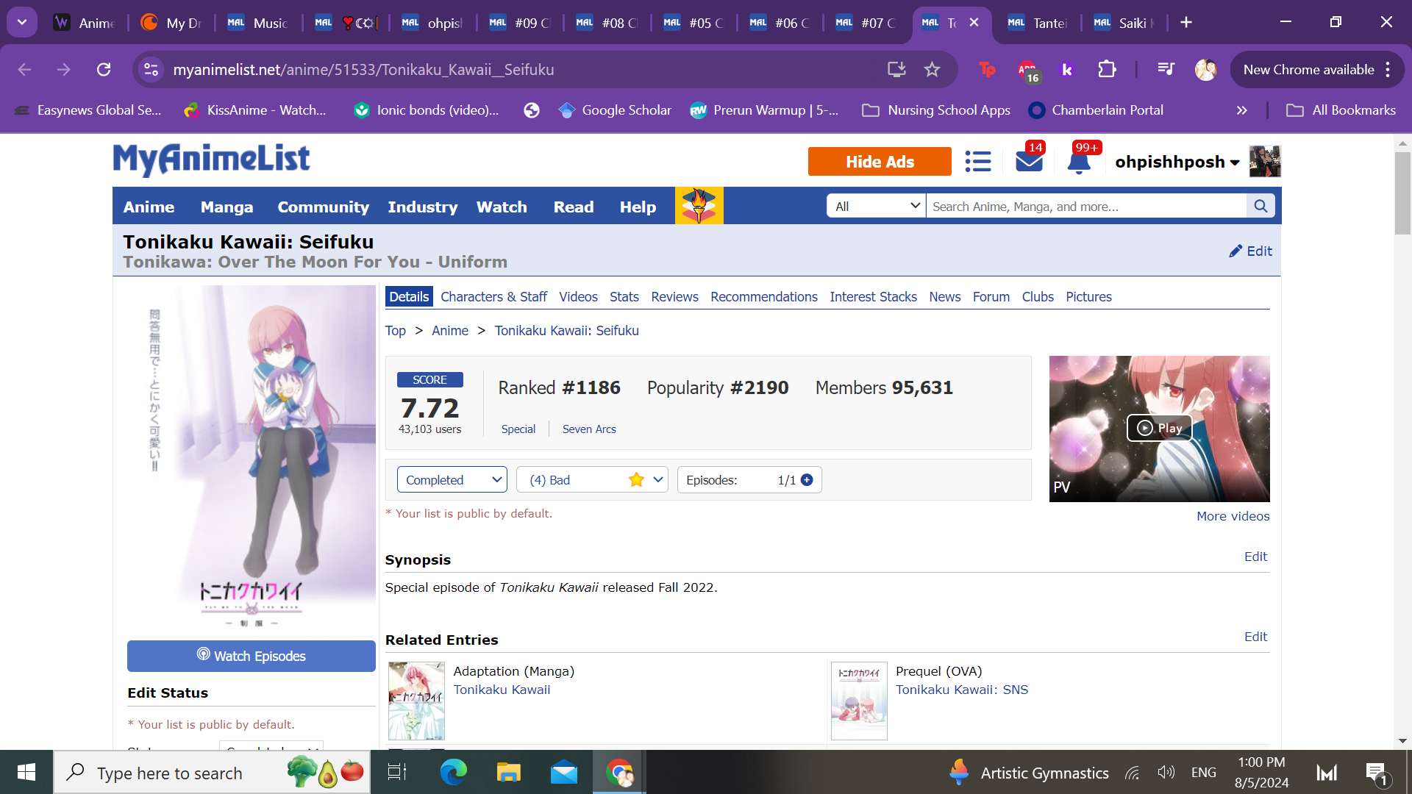Open messages envelope with 14 badge
Screen dimensions: 1412x794
click(x=1029, y=162)
